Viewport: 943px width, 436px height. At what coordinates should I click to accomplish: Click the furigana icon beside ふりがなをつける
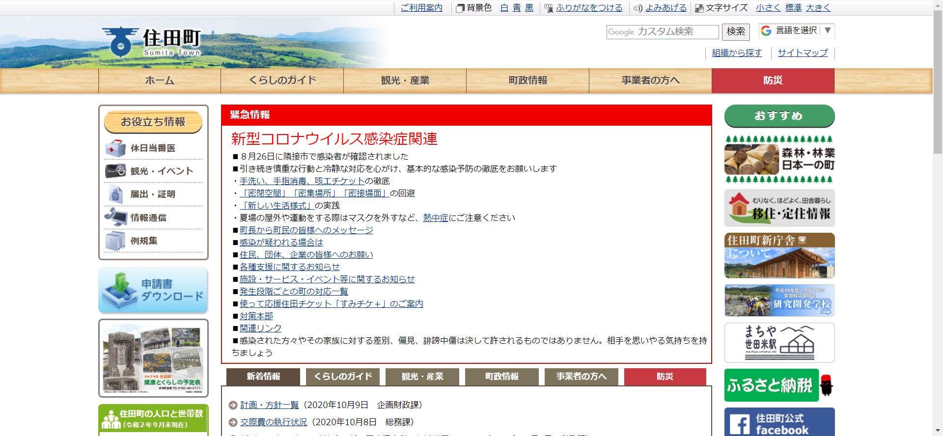[x=549, y=8]
